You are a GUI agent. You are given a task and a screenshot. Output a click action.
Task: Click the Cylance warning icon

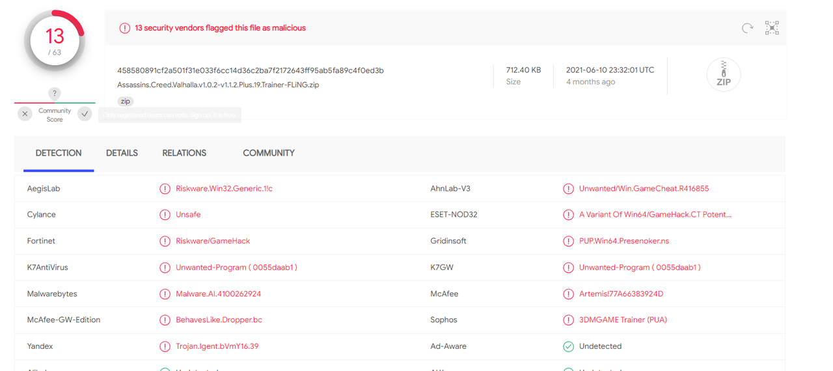165,215
